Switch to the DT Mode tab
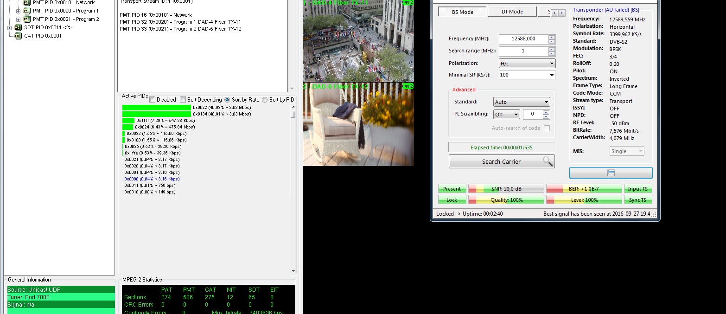 click(512, 12)
